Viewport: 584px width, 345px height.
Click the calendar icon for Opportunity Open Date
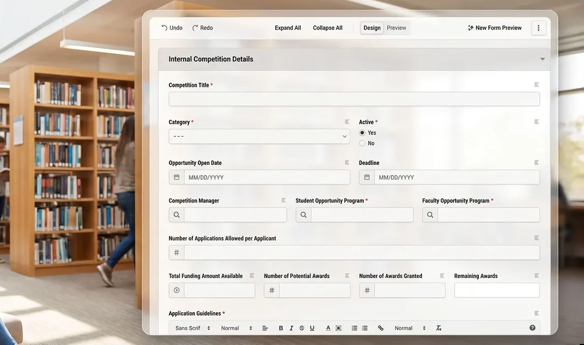[x=177, y=177]
